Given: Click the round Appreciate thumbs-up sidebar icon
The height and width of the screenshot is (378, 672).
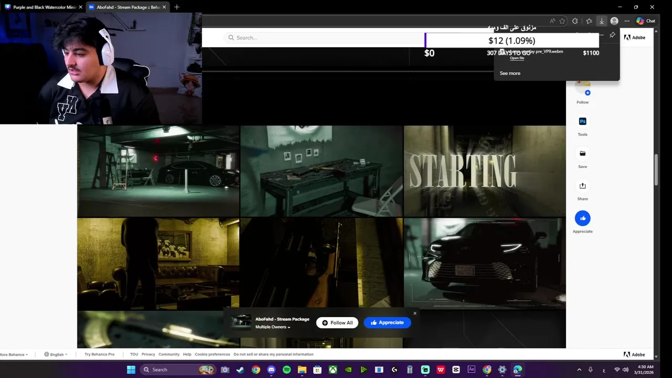Looking at the screenshot, I should (x=582, y=218).
